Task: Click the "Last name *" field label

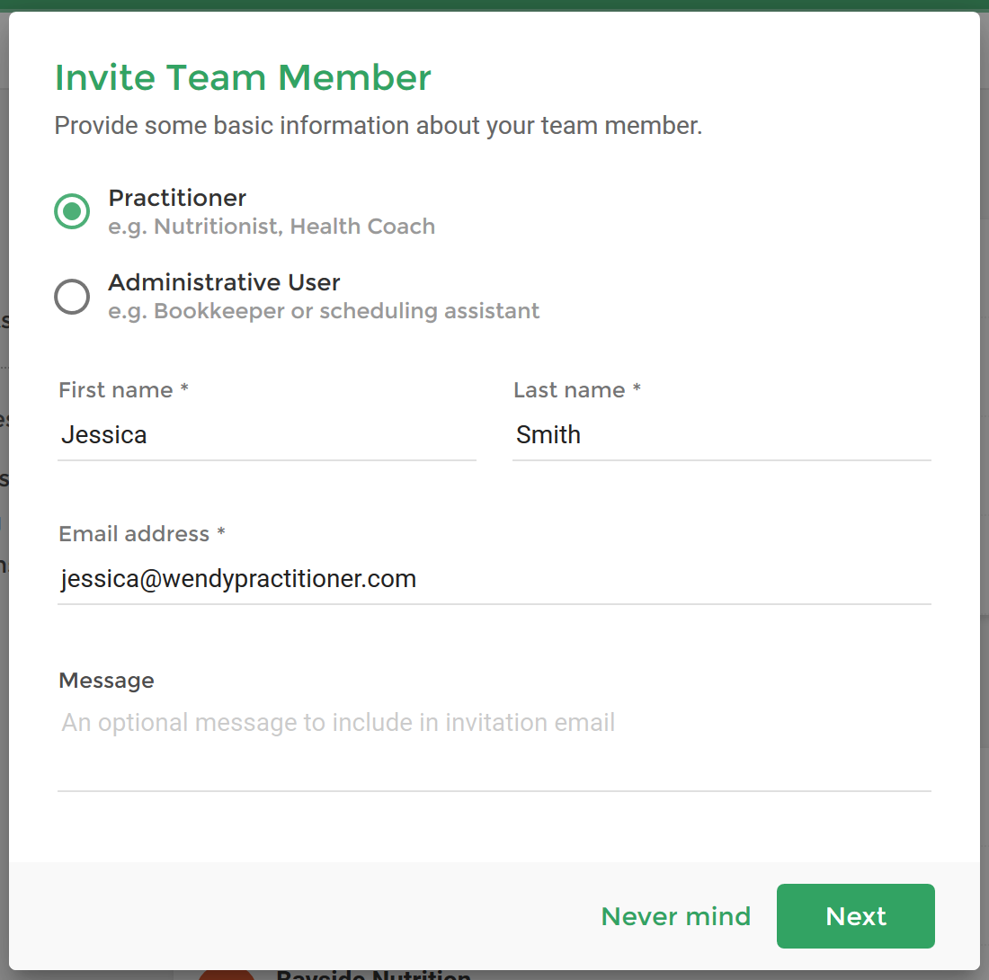Action: 577,389
